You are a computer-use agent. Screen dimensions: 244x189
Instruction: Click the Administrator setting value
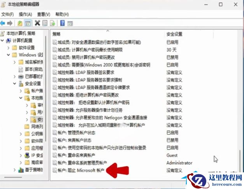tap(179, 163)
